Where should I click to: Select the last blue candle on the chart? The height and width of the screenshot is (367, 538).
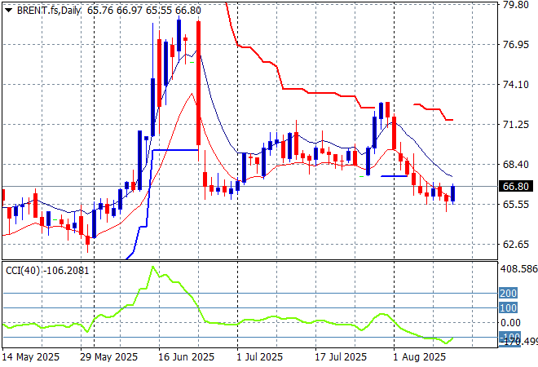[453, 194]
